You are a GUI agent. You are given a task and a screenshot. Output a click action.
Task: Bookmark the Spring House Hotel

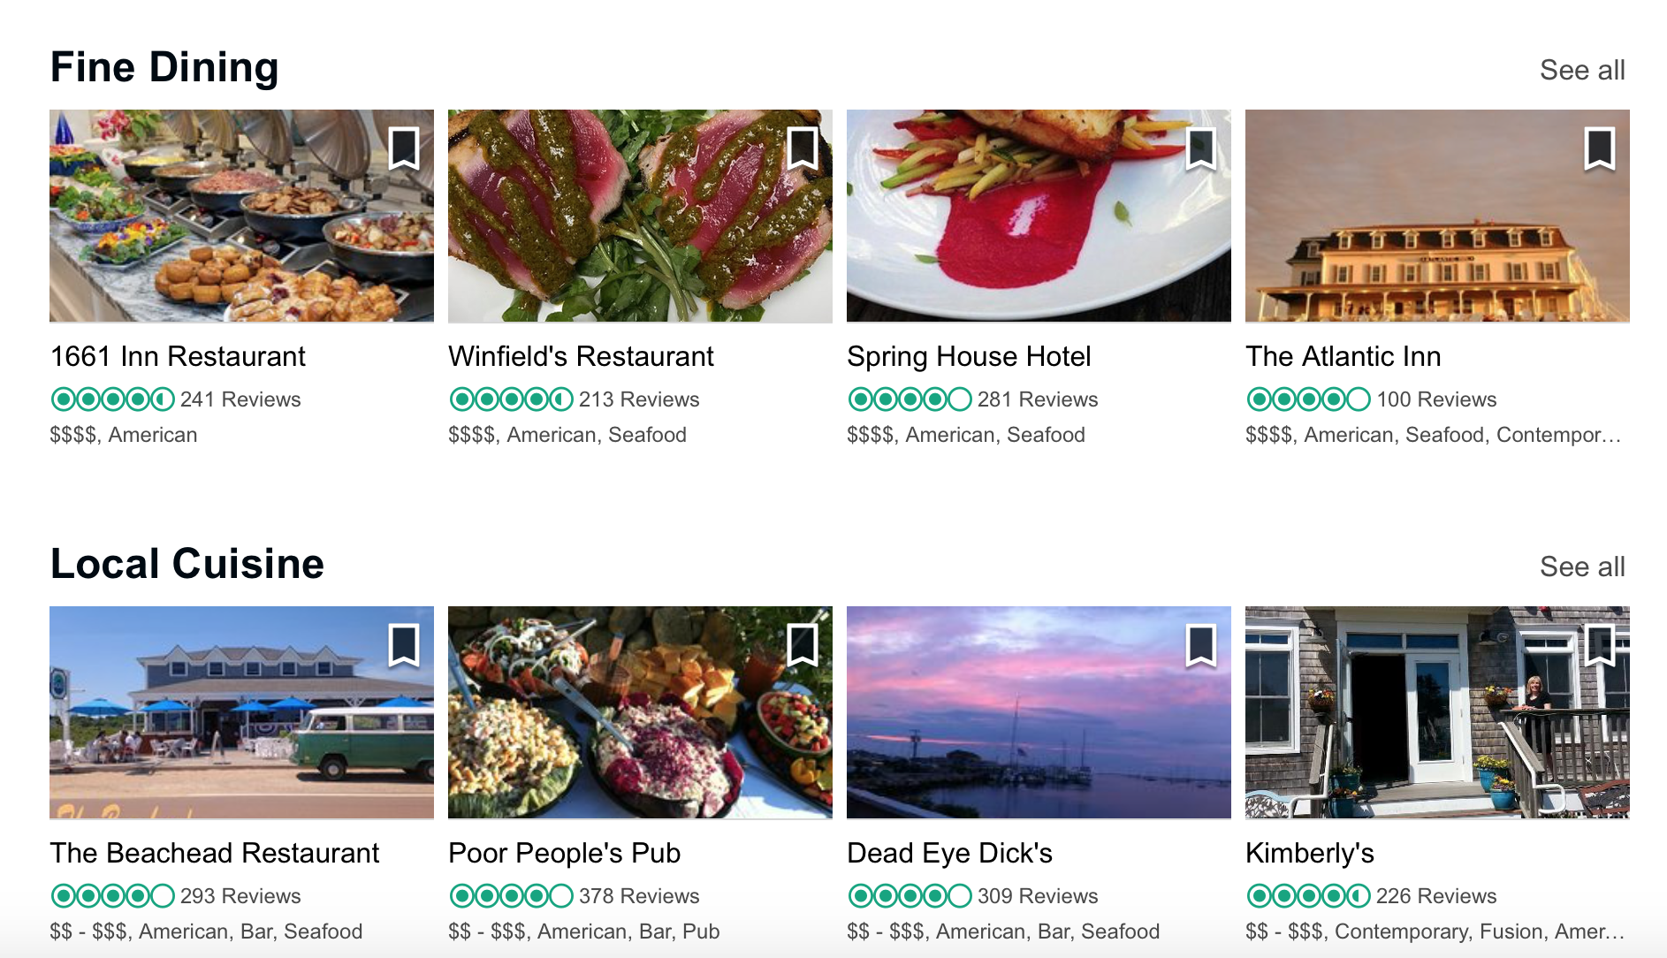tap(1201, 148)
